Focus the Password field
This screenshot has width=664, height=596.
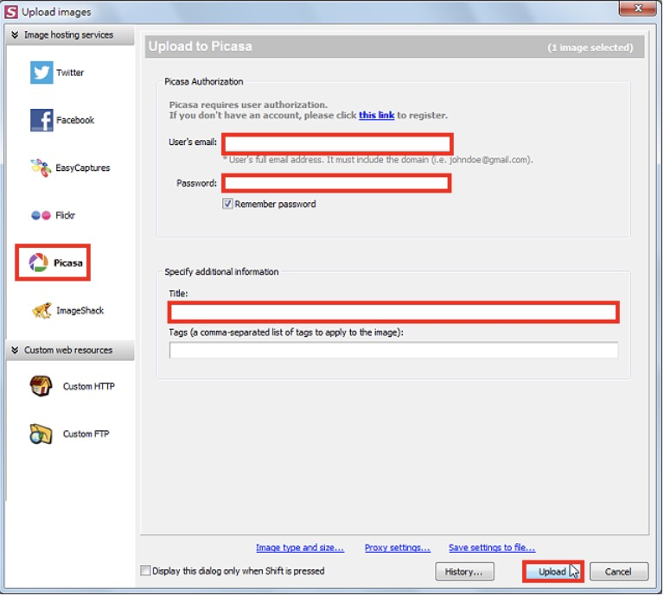coord(336,183)
